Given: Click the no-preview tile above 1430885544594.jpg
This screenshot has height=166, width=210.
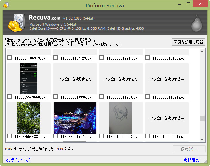Looking at the screenshot, I should (x=167, y=79).
